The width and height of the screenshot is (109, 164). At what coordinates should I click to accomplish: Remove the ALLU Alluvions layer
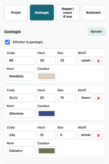(98, 98)
